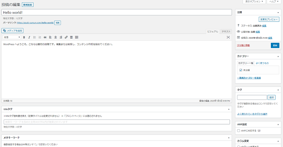
Task: Align text center
Action: click(x=56, y=37)
